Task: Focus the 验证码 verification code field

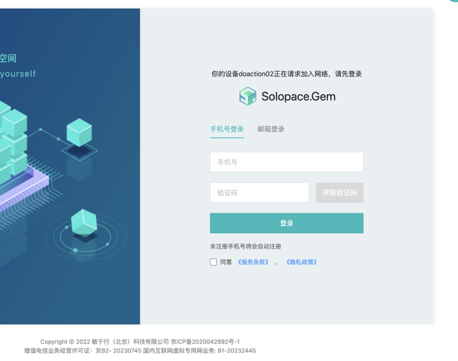Action: [260, 193]
